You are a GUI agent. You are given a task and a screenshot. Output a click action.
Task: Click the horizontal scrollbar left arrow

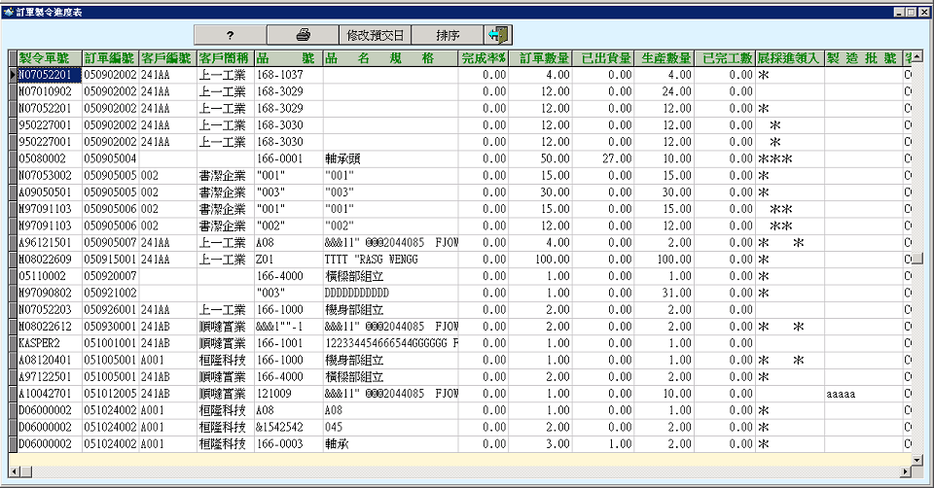14,471
